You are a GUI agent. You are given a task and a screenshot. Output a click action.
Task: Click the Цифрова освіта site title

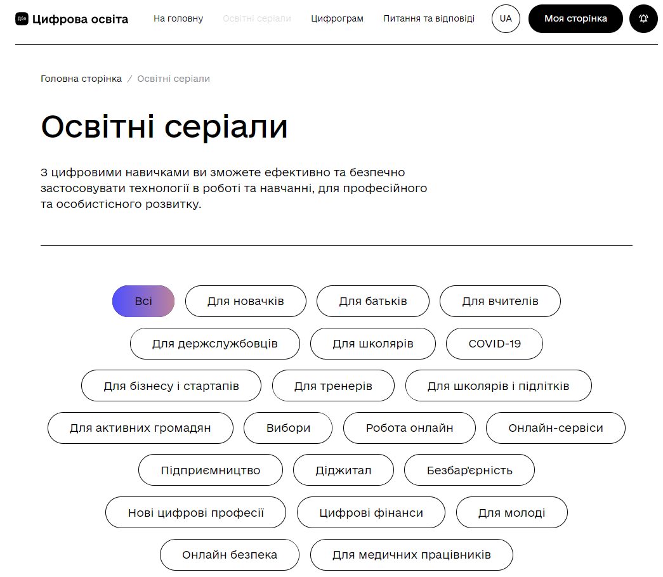coord(81,19)
